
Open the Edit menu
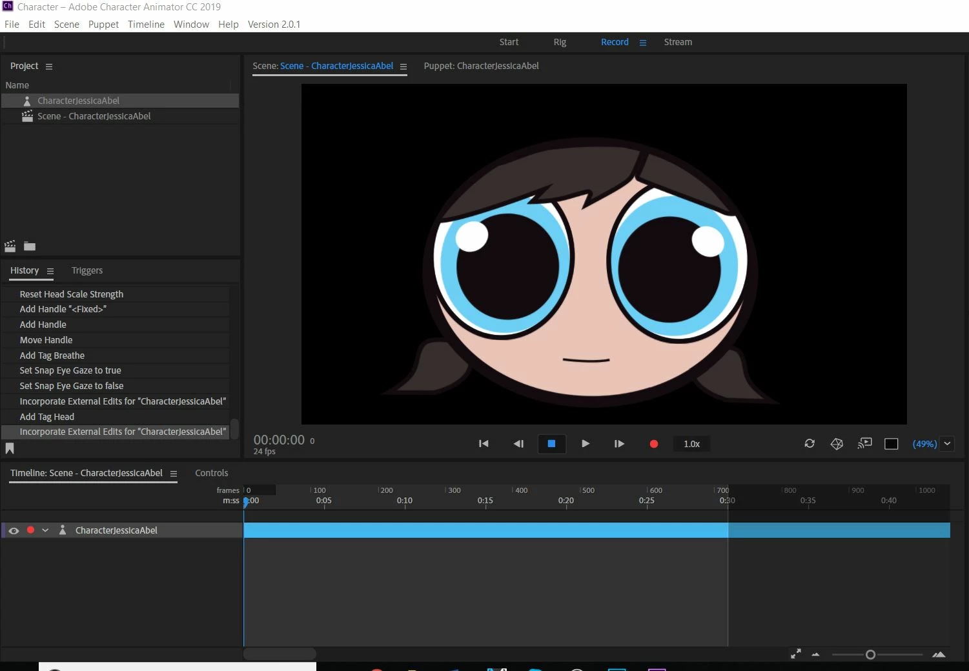pyautogui.click(x=37, y=25)
